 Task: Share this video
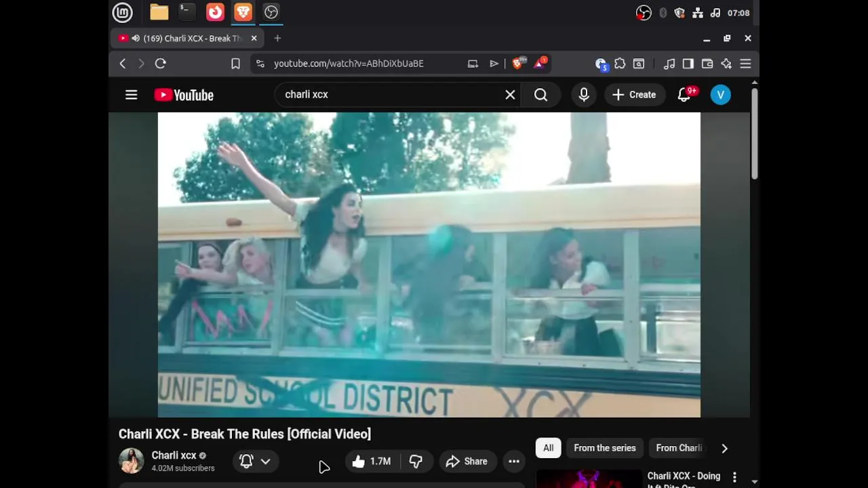point(467,462)
